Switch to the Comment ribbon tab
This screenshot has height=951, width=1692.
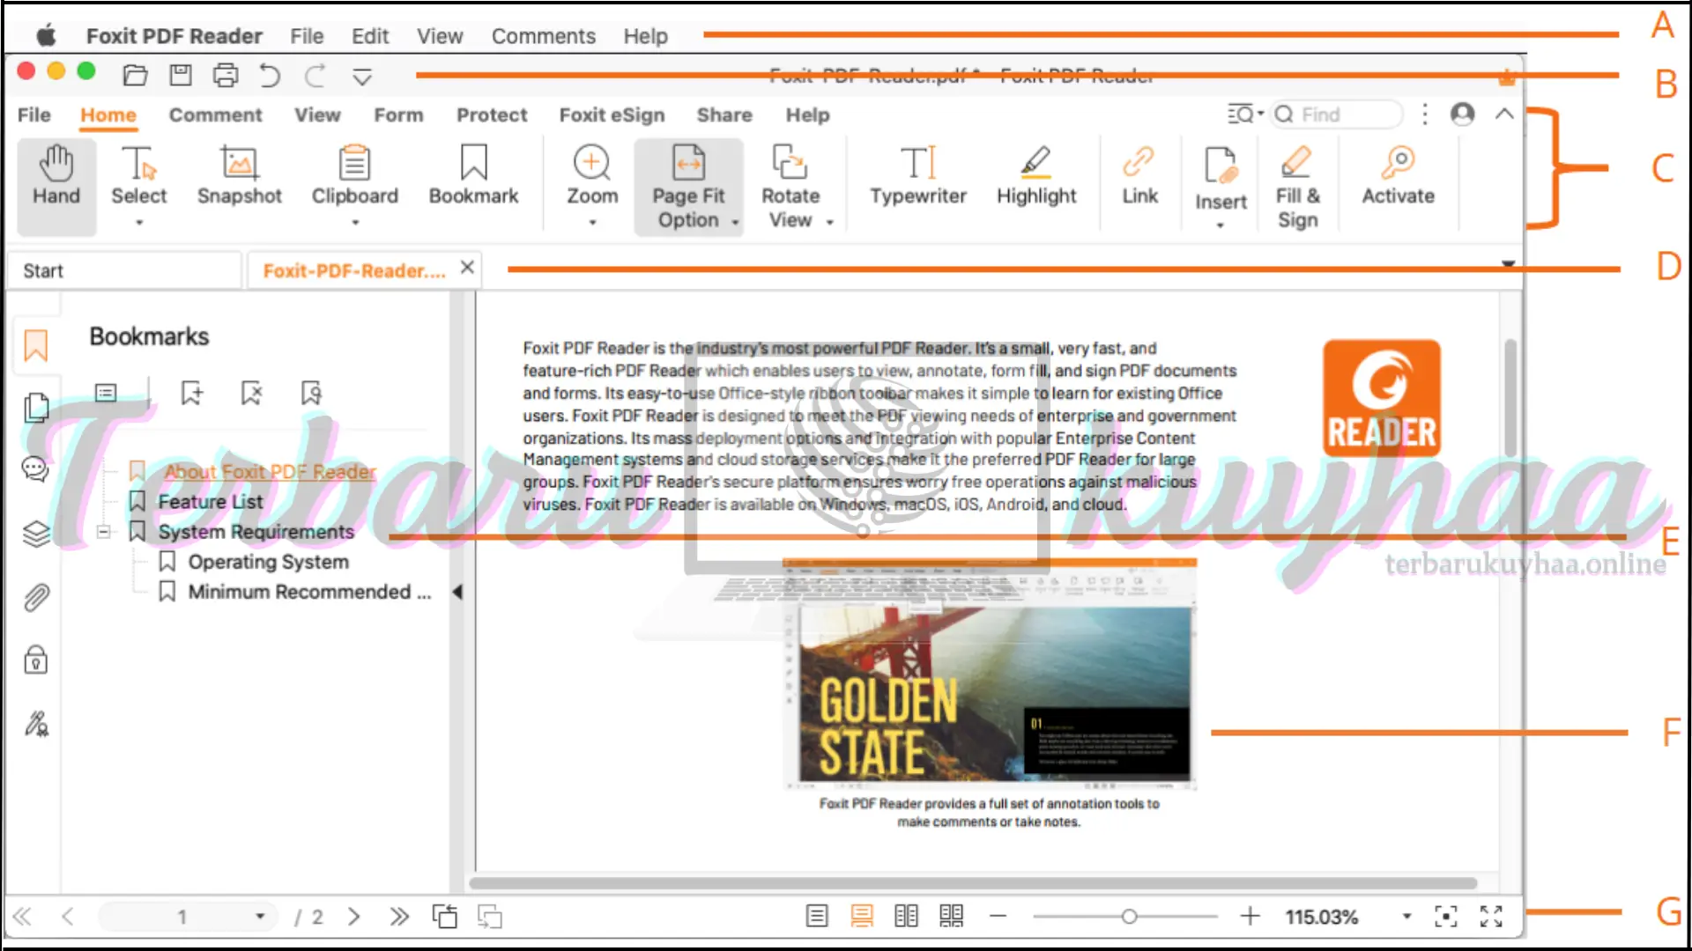[x=214, y=115]
